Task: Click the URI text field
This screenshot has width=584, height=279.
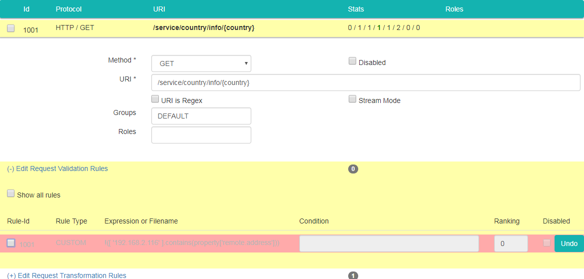Action: coord(365,82)
